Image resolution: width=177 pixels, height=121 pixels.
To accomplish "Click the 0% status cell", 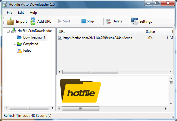I will coord(150,38).
